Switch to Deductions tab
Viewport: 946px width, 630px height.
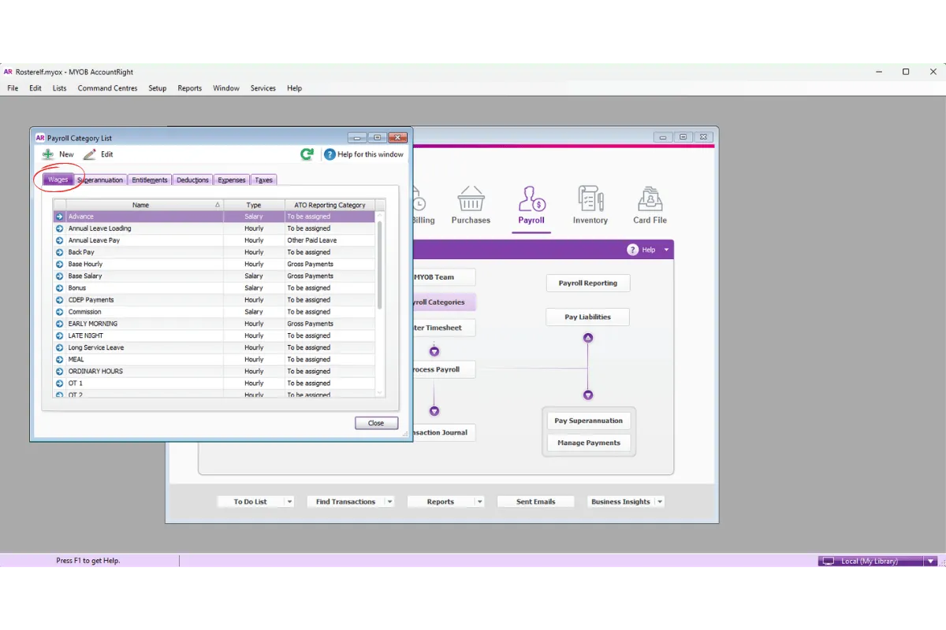click(x=192, y=180)
